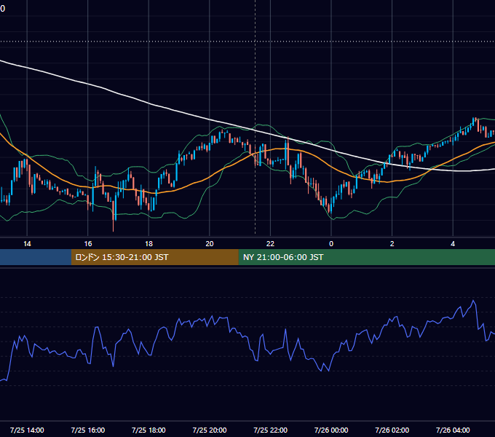
Task: Click the 7/26 04:00 date label
Action: (x=453, y=430)
